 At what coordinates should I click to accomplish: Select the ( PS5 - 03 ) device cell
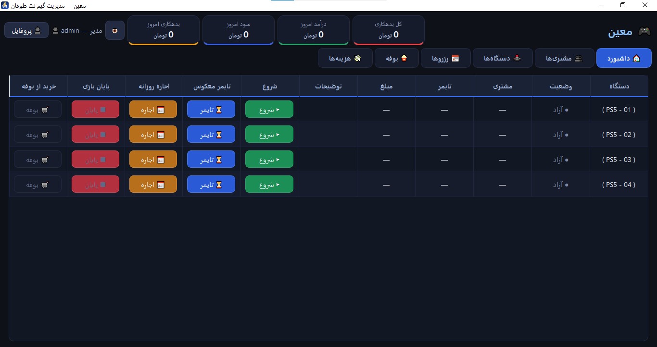pyautogui.click(x=619, y=159)
